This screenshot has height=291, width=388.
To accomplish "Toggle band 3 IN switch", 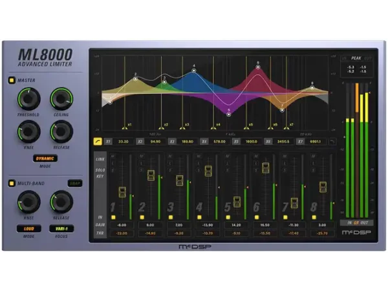I will [x=171, y=217].
